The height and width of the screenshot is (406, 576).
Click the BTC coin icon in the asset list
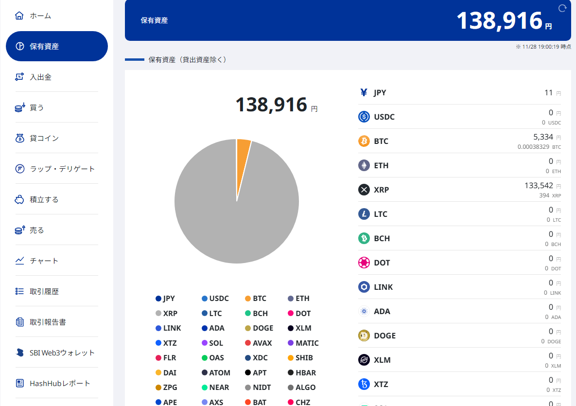tap(364, 141)
